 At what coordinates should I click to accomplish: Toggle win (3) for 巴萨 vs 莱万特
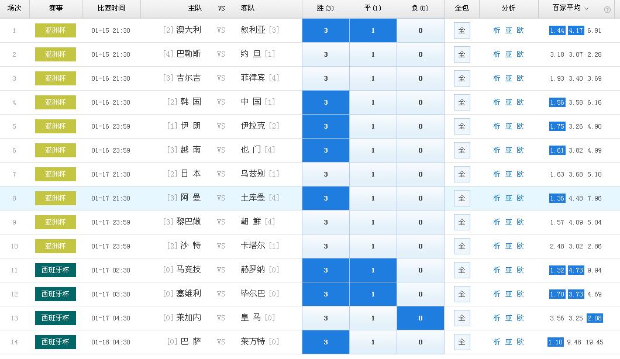pos(326,342)
